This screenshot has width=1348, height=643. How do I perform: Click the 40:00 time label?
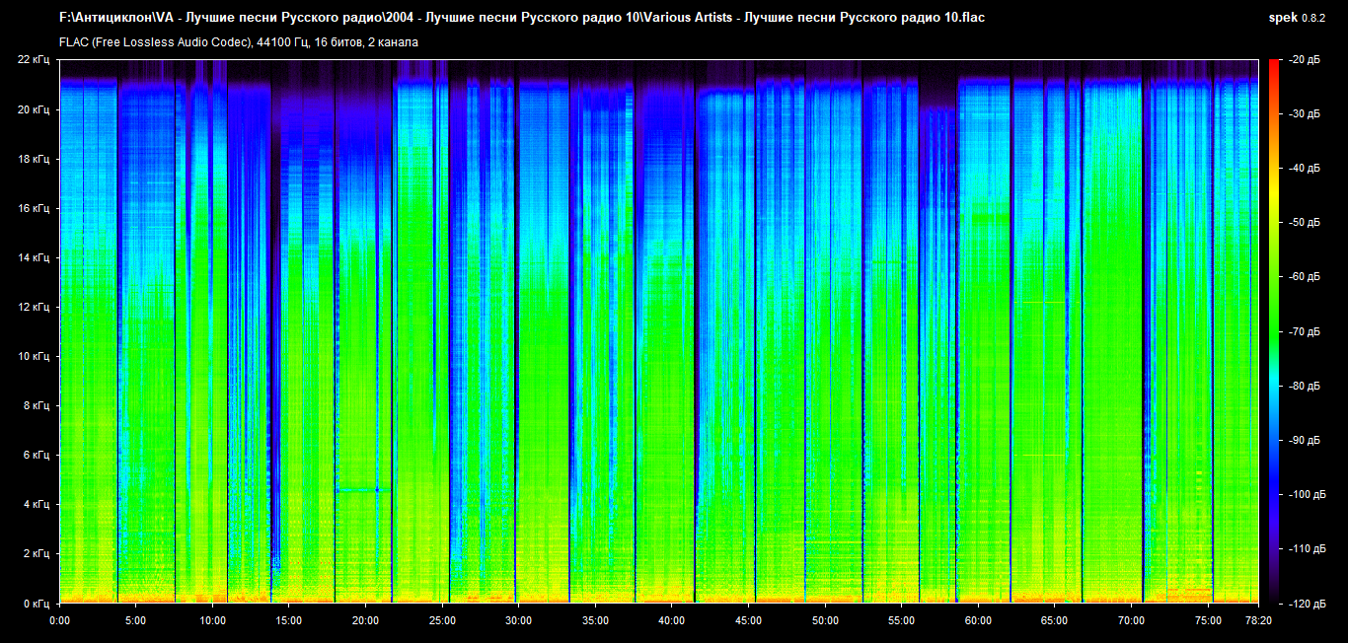pos(672,620)
